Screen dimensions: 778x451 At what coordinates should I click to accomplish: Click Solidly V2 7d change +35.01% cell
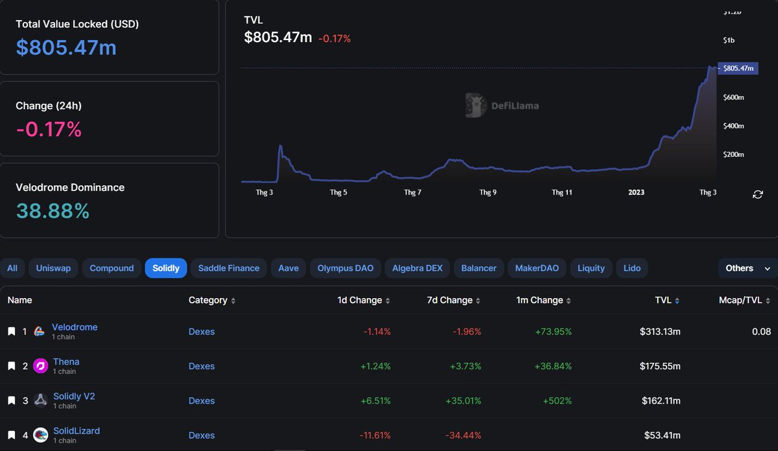(463, 400)
